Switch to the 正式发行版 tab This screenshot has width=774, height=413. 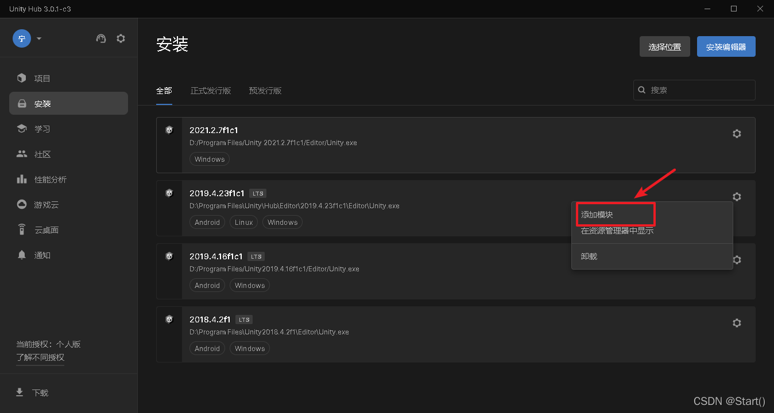point(211,91)
